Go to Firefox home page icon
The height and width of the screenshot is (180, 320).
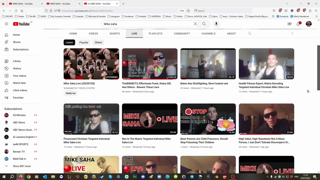pyautogui.click(x=22, y=11)
